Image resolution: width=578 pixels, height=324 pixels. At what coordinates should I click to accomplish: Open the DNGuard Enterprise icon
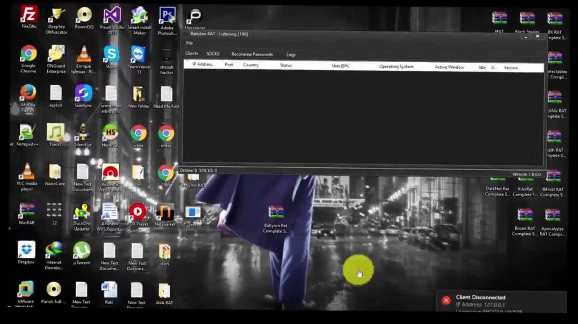[x=56, y=60]
